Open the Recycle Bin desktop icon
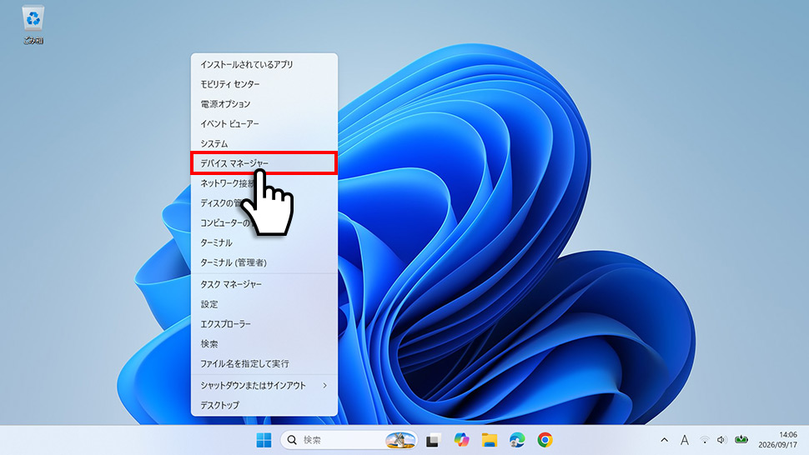809x455 pixels. [x=33, y=25]
